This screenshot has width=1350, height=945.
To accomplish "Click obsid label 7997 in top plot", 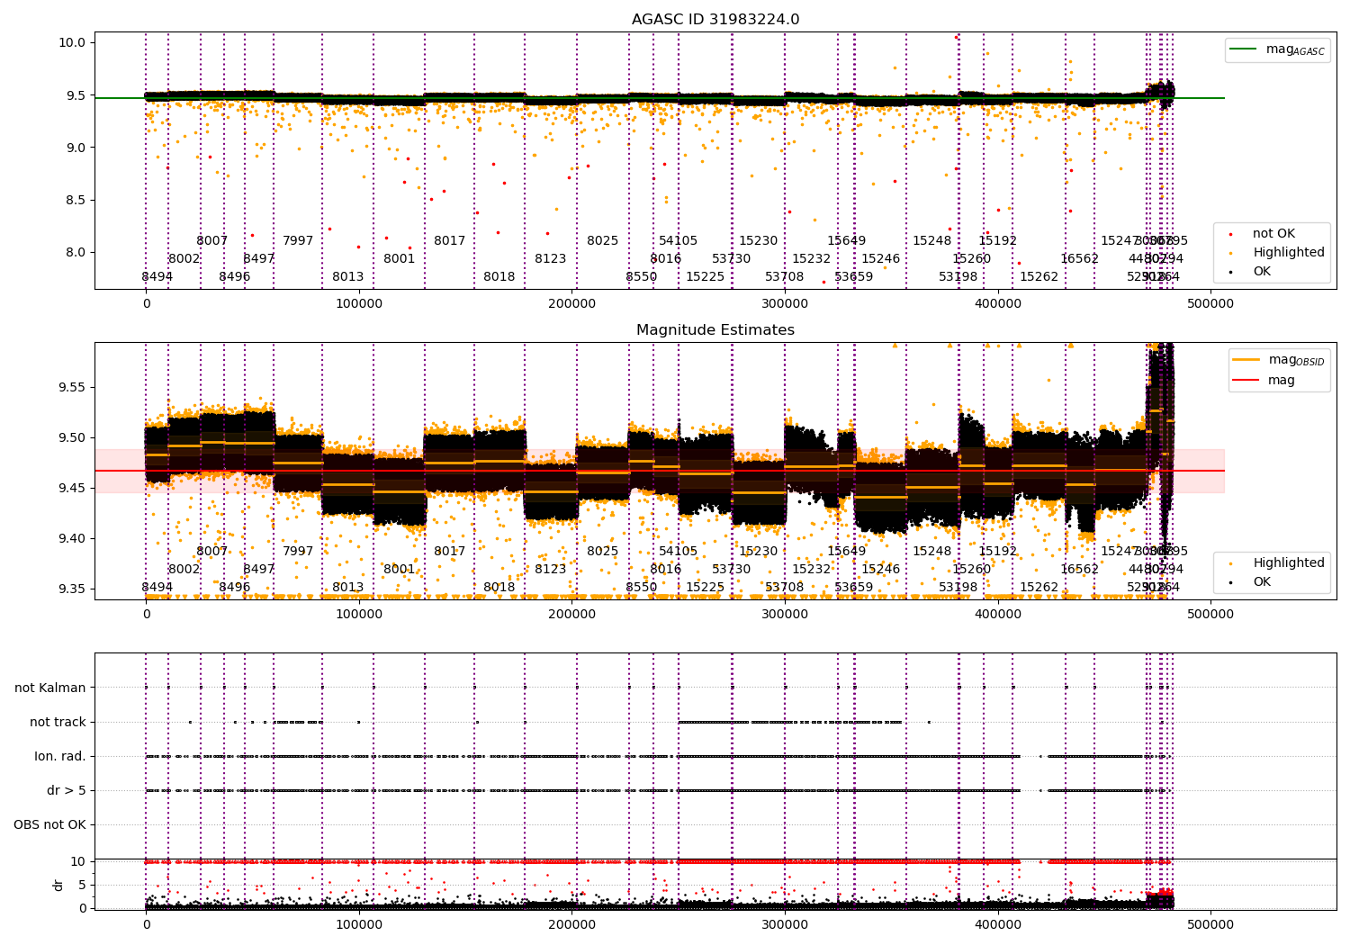I will (298, 241).
